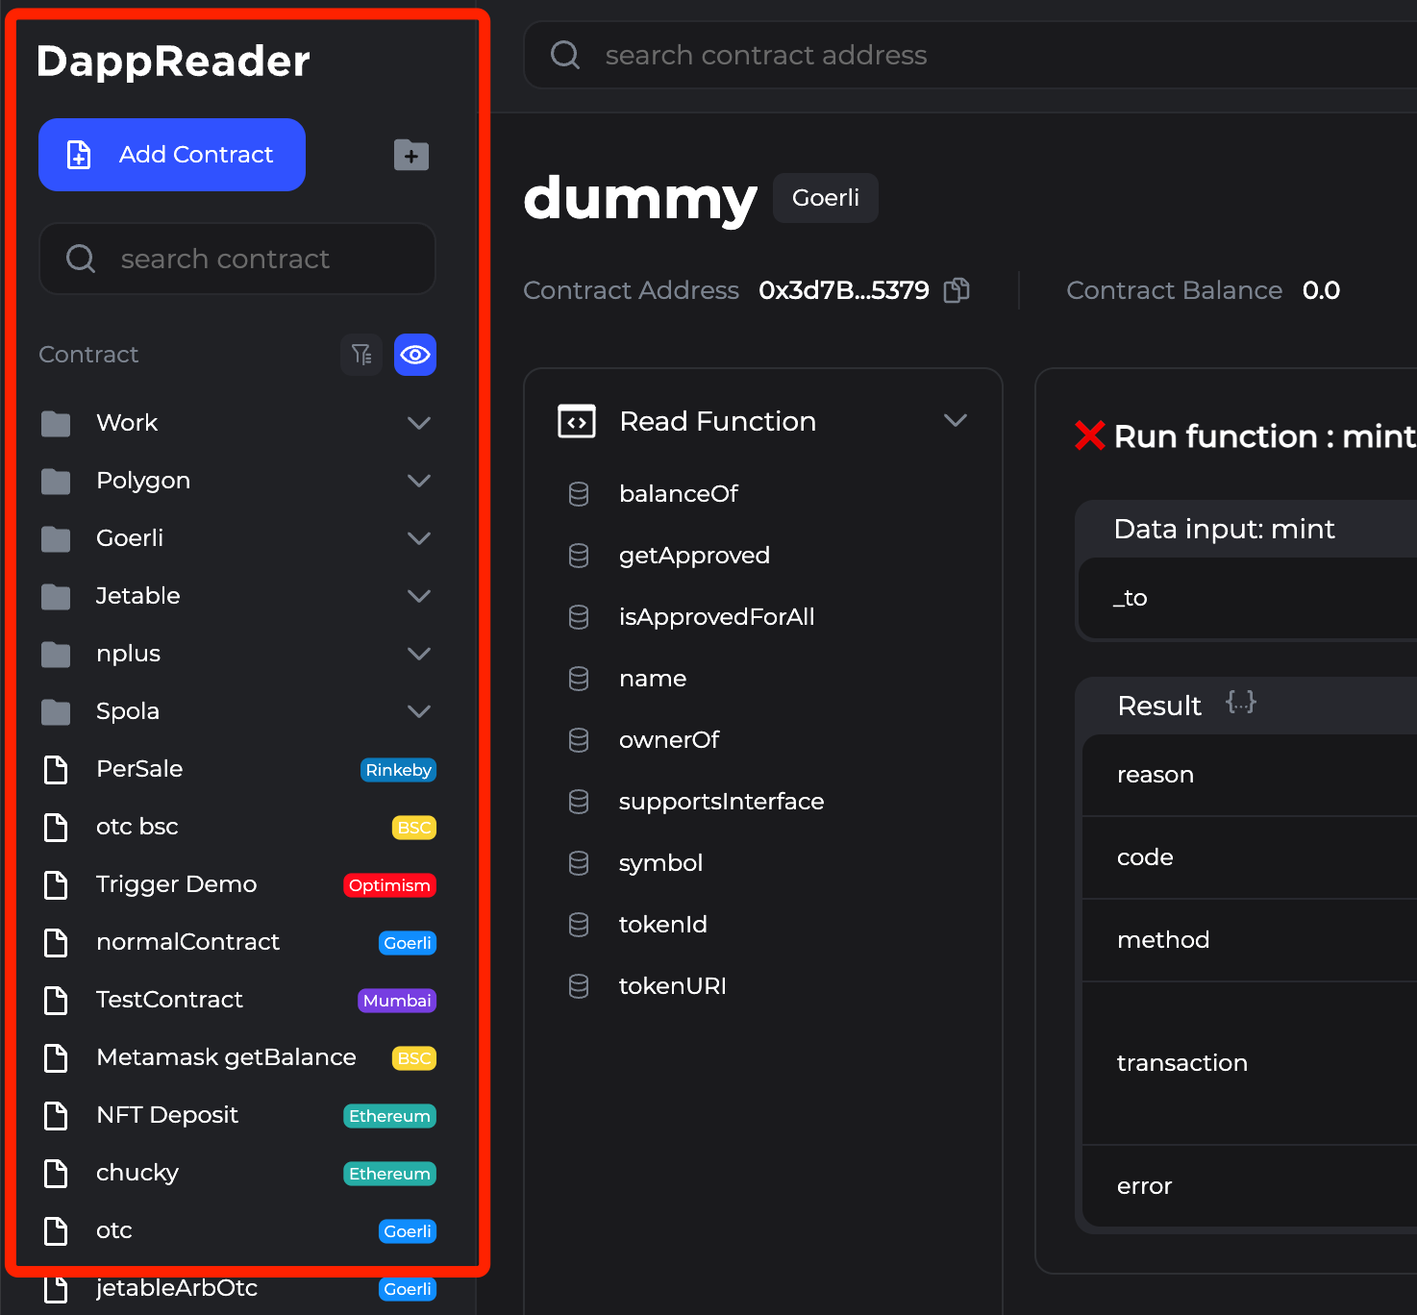
Task: Click the chucky file icon
Action: point(57,1174)
